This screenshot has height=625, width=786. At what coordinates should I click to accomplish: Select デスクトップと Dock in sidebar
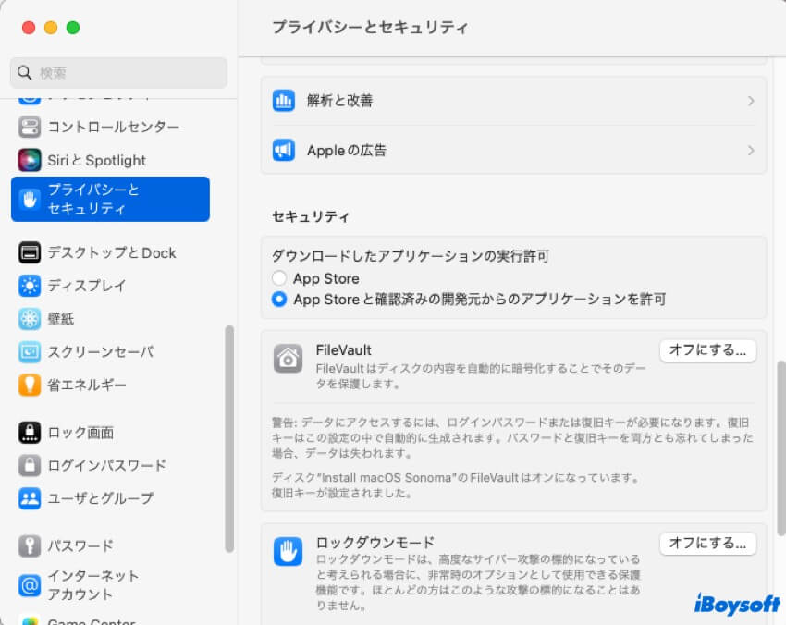tap(110, 252)
